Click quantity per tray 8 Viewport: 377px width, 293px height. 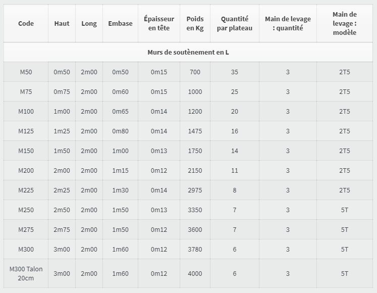tap(234, 190)
